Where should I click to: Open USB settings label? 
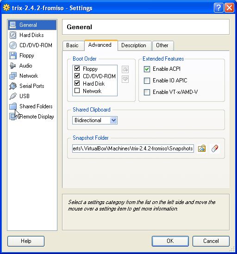[25, 96]
